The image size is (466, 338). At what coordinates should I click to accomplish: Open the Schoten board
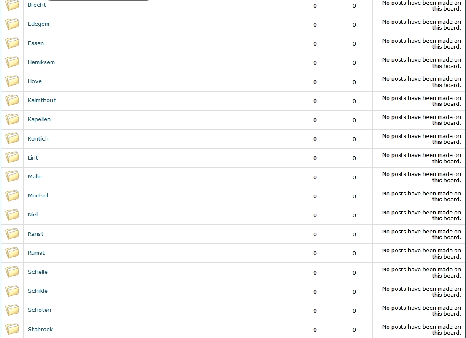coord(39,310)
